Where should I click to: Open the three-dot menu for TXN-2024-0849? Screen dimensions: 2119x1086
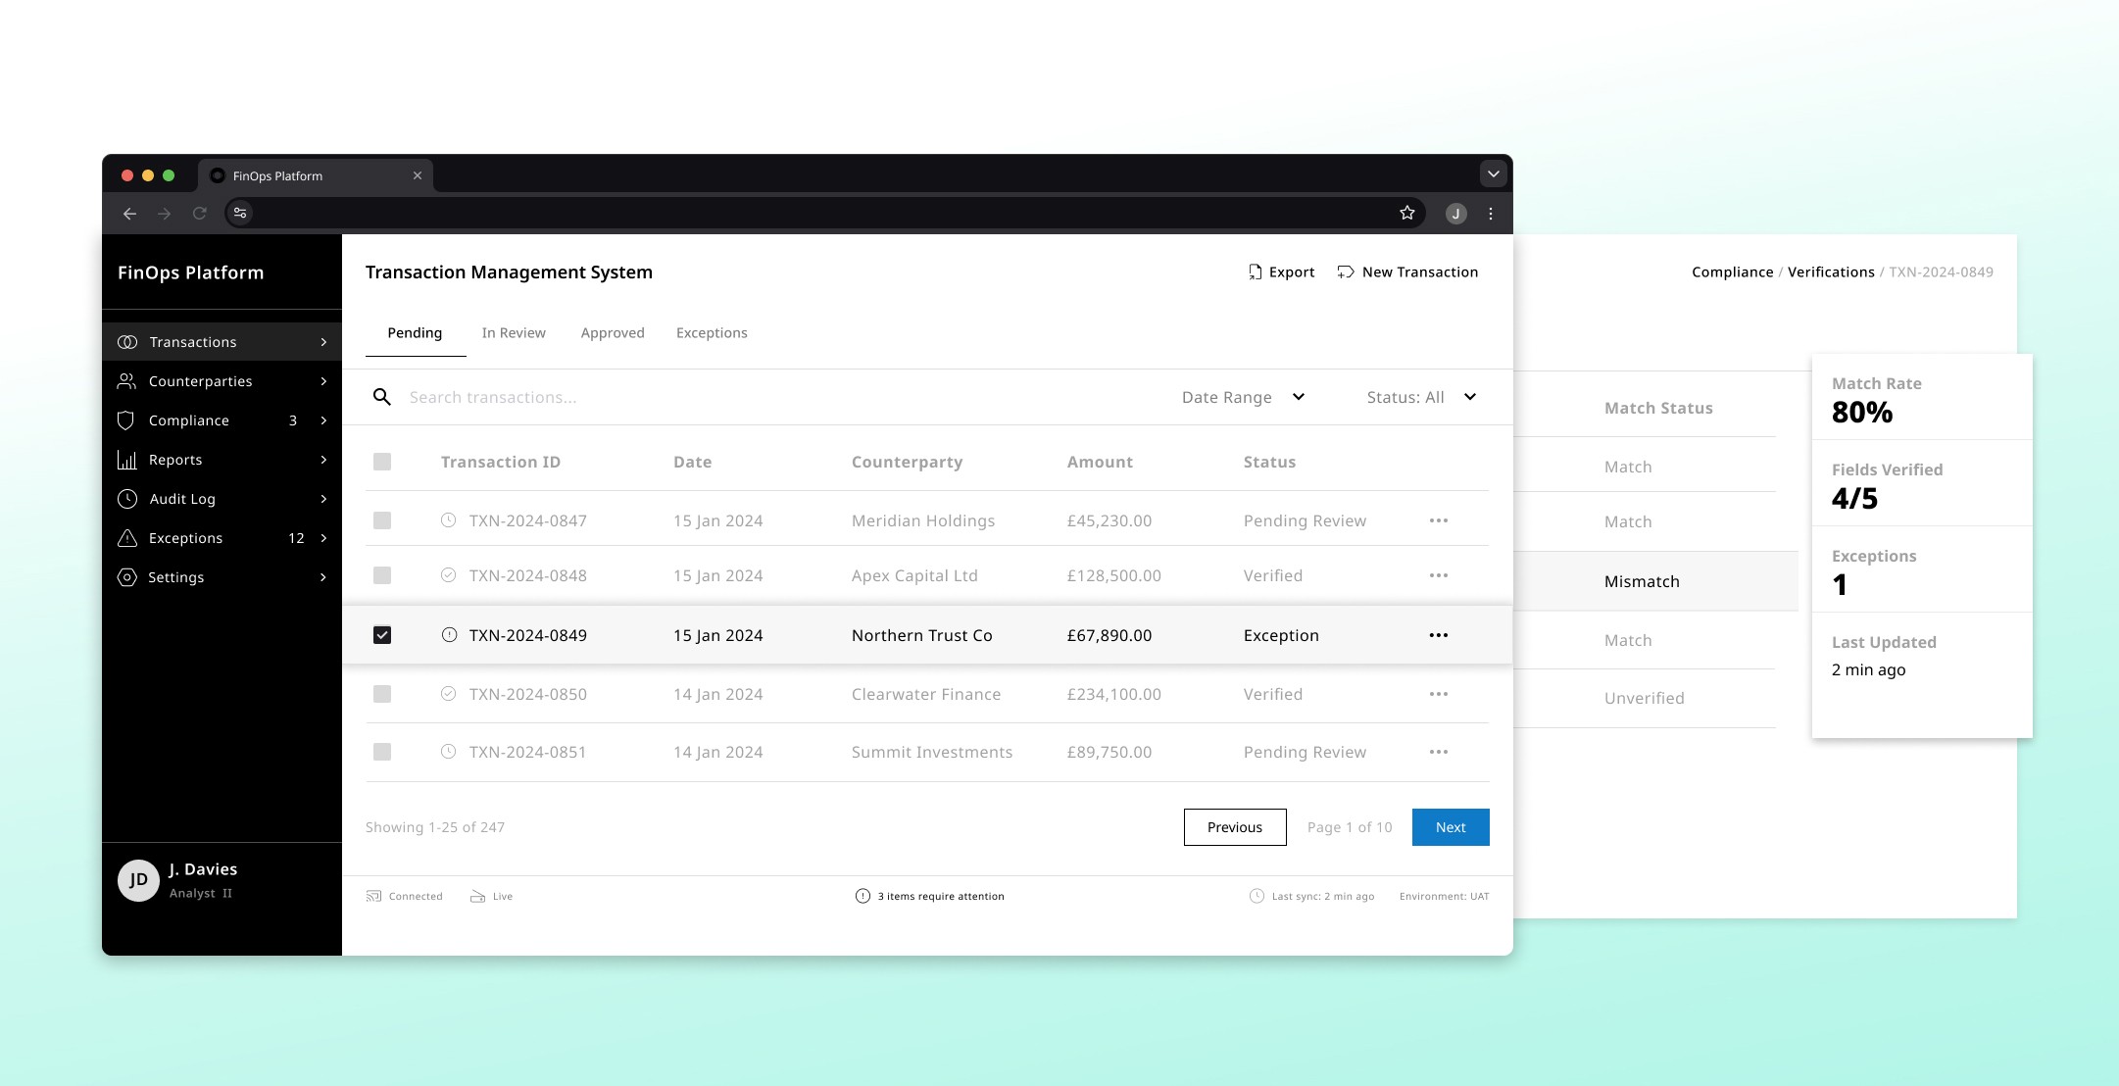1438,635
